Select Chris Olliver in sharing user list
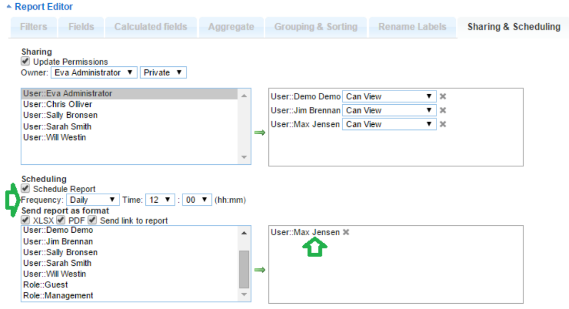 [x=57, y=104]
